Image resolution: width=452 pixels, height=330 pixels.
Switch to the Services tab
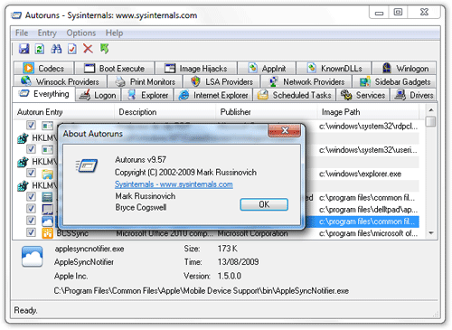(x=363, y=95)
